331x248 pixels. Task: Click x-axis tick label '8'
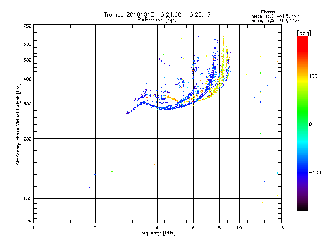pos(219,228)
